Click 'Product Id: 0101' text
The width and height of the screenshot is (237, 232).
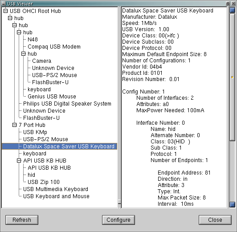(x=142, y=73)
